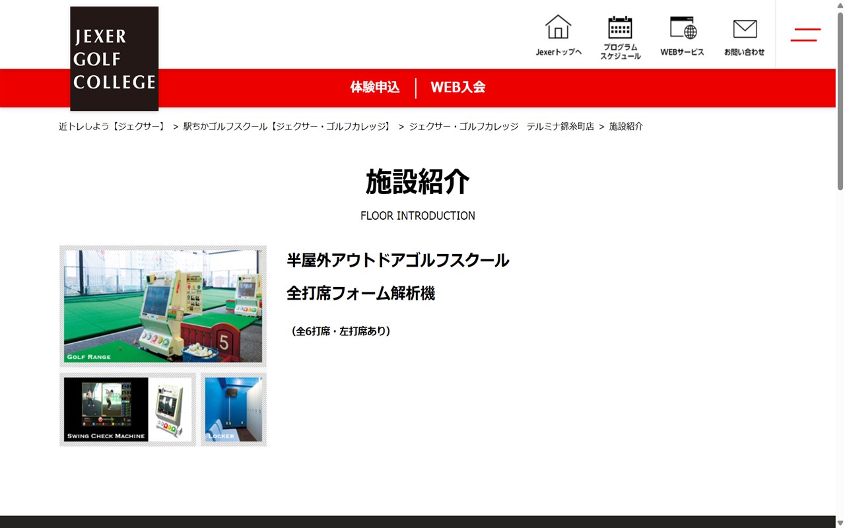Screen dimensions: 845x528
Task: View the Golf Range photo
Action: tap(163, 306)
